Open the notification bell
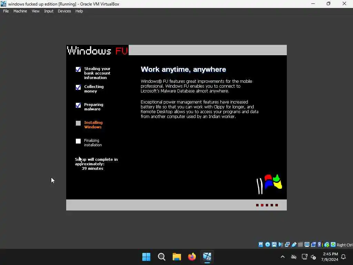This screenshot has width=353, height=265. (x=344, y=257)
